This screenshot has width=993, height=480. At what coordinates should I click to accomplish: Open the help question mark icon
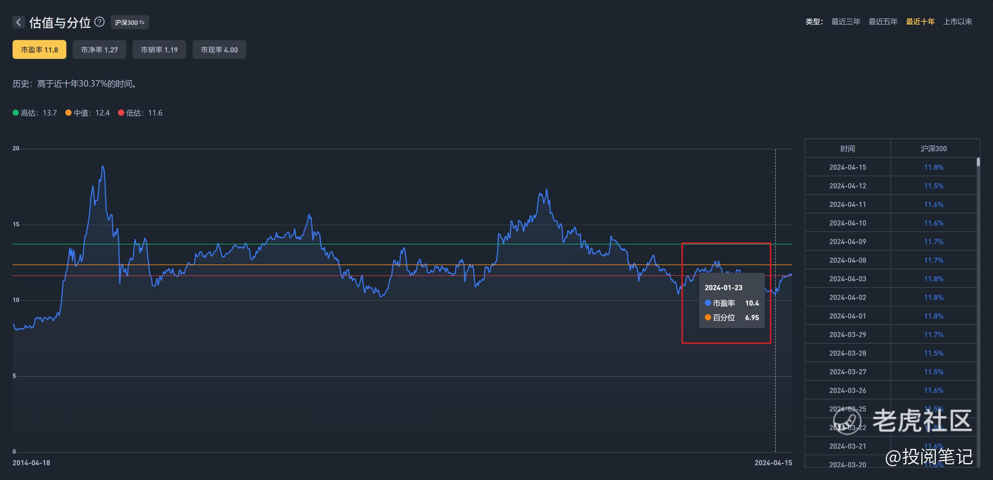[100, 22]
